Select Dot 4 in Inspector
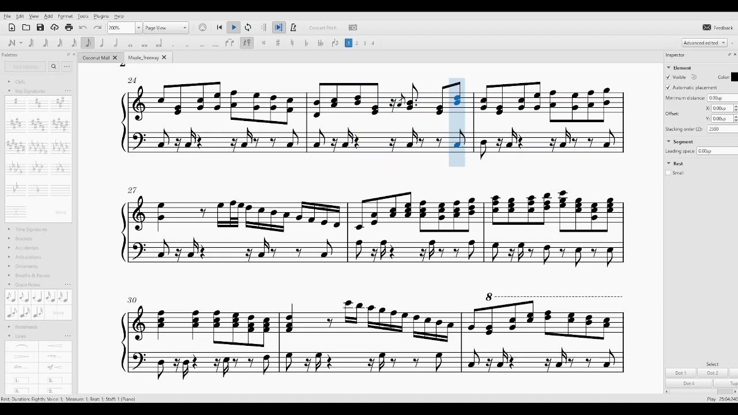 click(689, 383)
